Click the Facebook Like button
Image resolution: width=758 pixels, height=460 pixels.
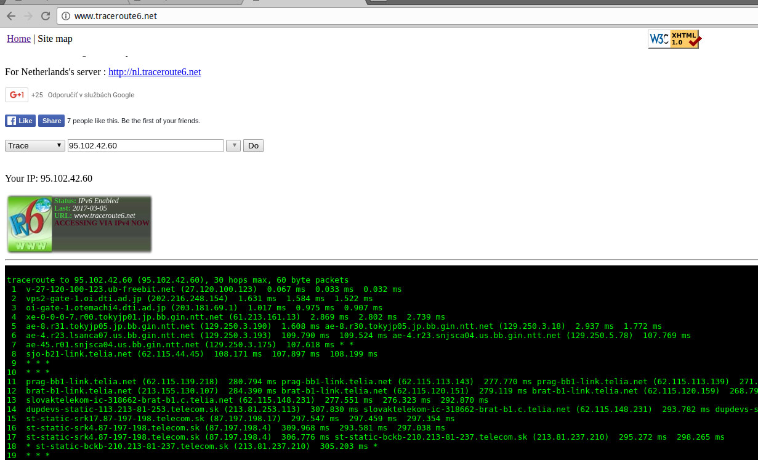tap(20, 121)
